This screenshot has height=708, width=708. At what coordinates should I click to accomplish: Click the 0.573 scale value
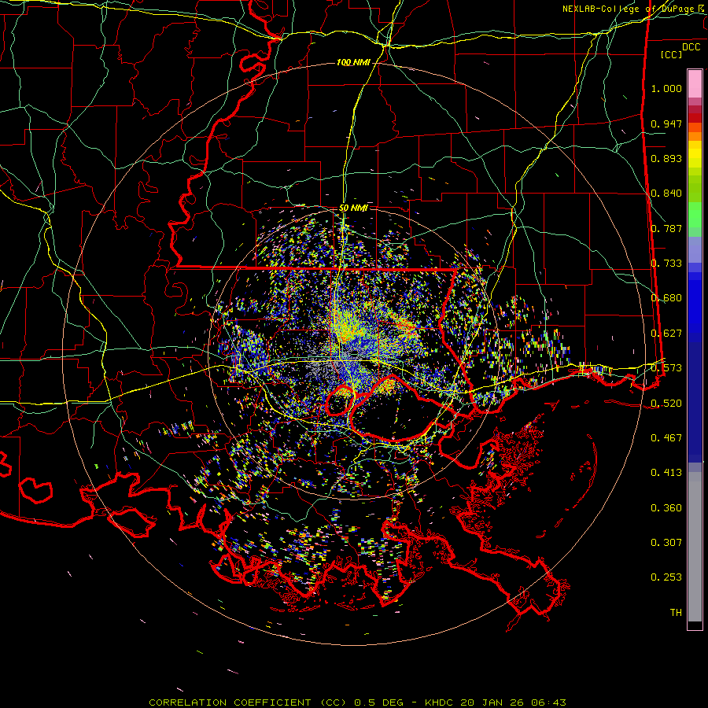point(666,368)
